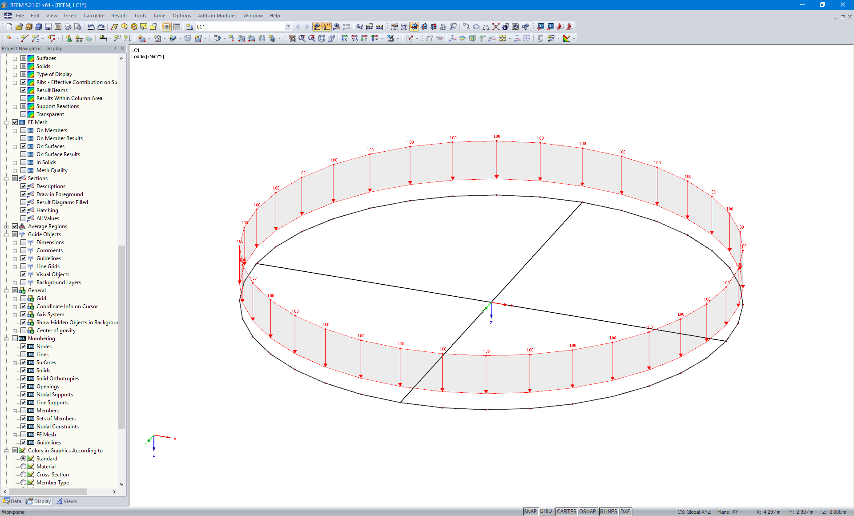Click the new nodal support icon
This screenshot has width=854, height=516.
coord(69,39)
